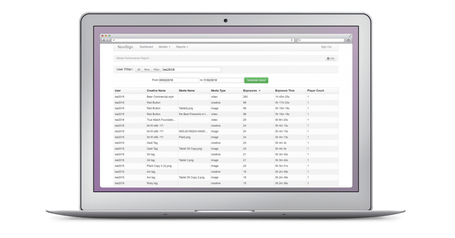Sort table by the Exposures column header

(251, 91)
